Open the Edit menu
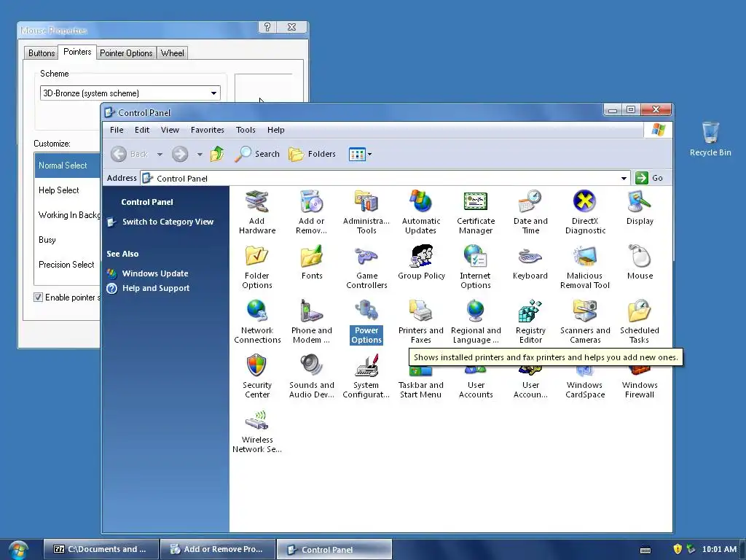This screenshot has height=560, width=746. (142, 130)
